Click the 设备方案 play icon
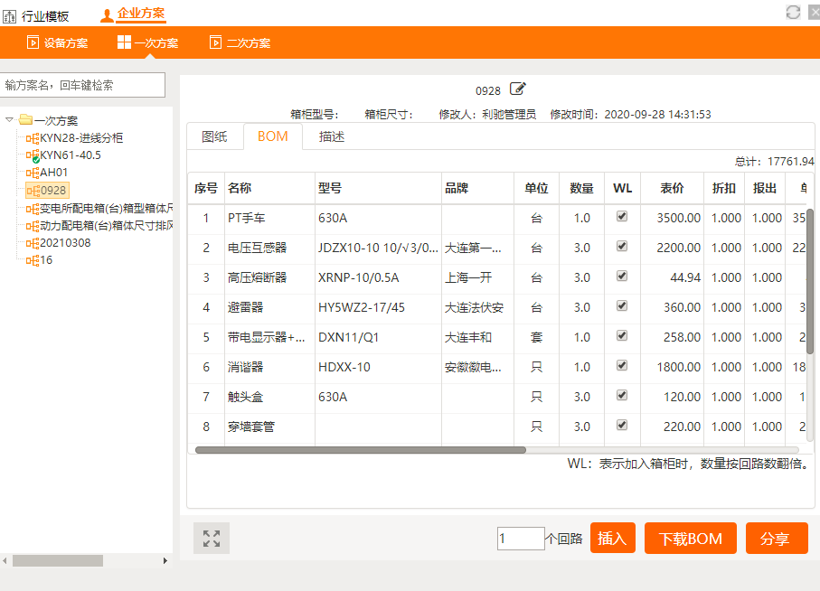Screen dimensions: 820x591 [33, 42]
